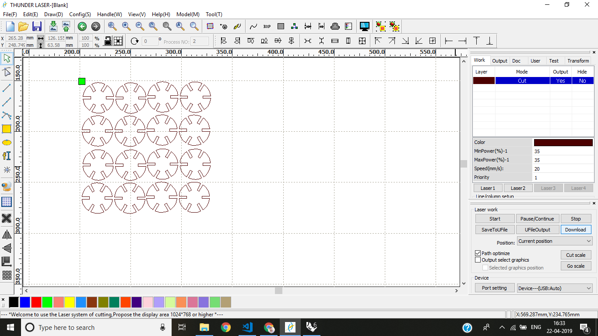Click the delete X tool
The height and width of the screenshot is (336, 598).
pos(7,218)
